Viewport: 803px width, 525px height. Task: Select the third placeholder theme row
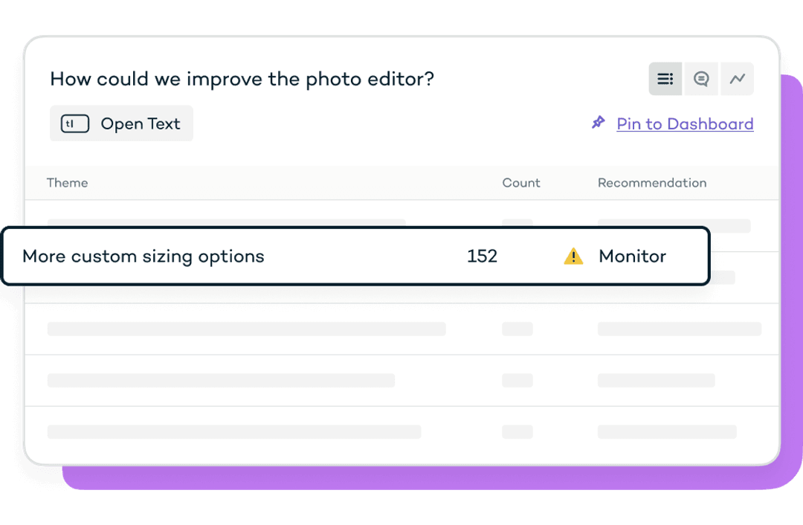click(401, 329)
